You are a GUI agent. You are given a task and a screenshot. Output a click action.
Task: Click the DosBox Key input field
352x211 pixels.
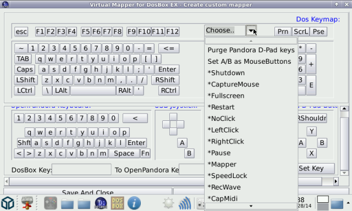coord(81,170)
